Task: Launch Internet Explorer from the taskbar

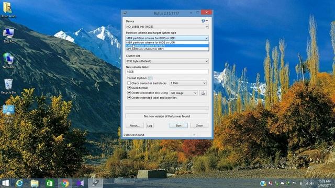Action: pos(19,183)
